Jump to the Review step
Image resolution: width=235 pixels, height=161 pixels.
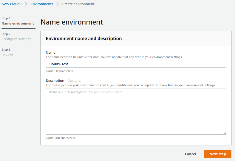pos(7,55)
